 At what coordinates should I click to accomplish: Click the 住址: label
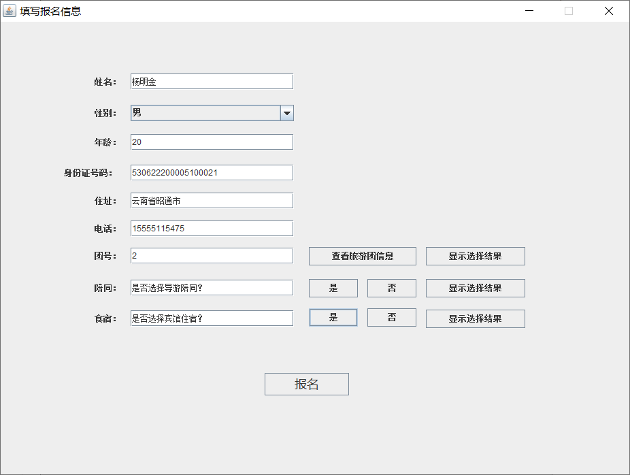[x=105, y=201]
